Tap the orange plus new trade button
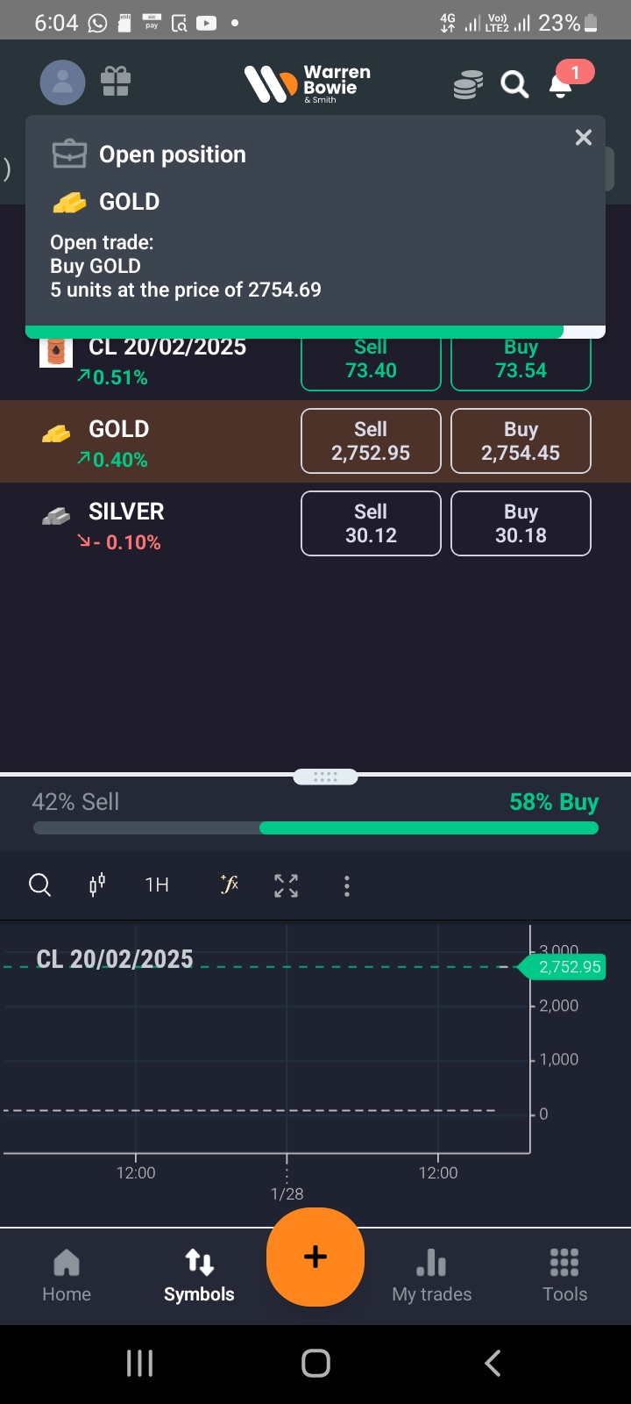This screenshot has width=631, height=1404. [x=315, y=1257]
